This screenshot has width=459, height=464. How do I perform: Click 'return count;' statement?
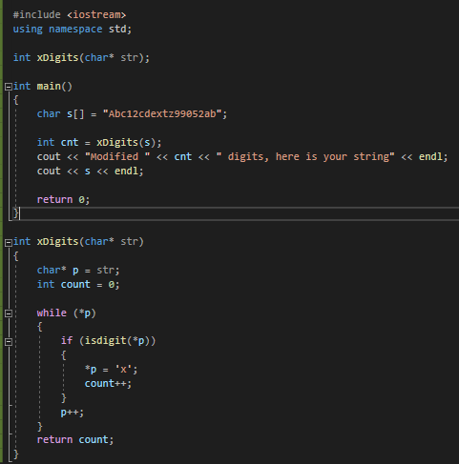(x=75, y=440)
